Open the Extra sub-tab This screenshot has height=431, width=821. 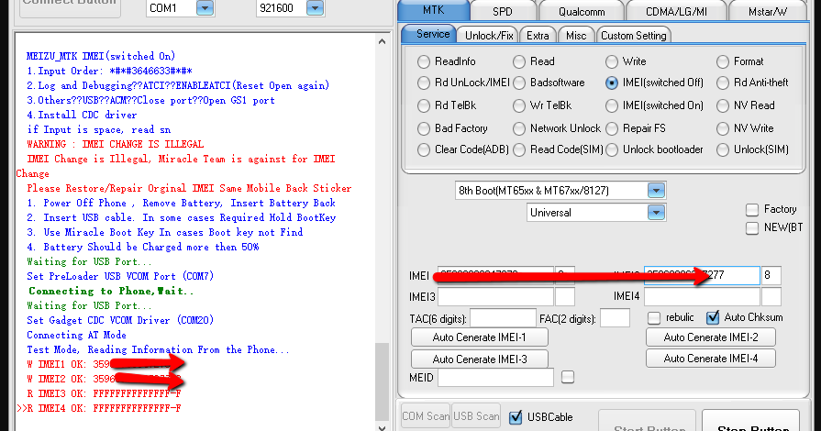[x=538, y=35]
